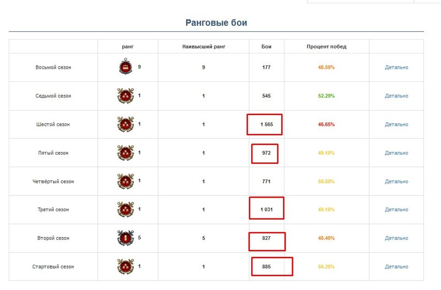Viewport: 441px width, 290px height.
Task: Click the Шестой сезон rank emblem icon
Action: point(126,124)
